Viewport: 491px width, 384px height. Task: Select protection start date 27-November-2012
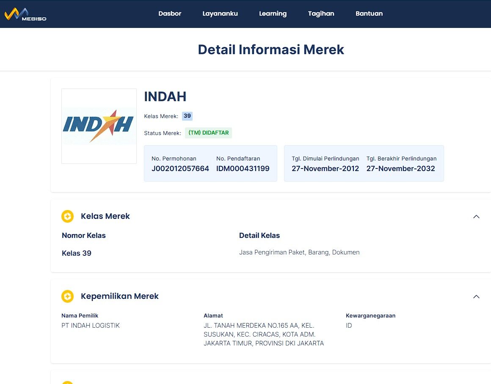click(x=325, y=169)
